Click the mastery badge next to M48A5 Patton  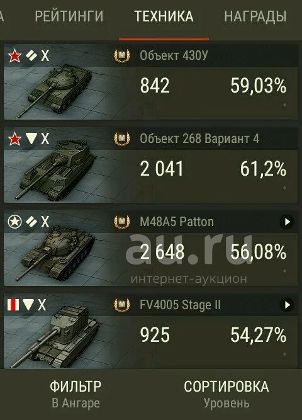[122, 222]
